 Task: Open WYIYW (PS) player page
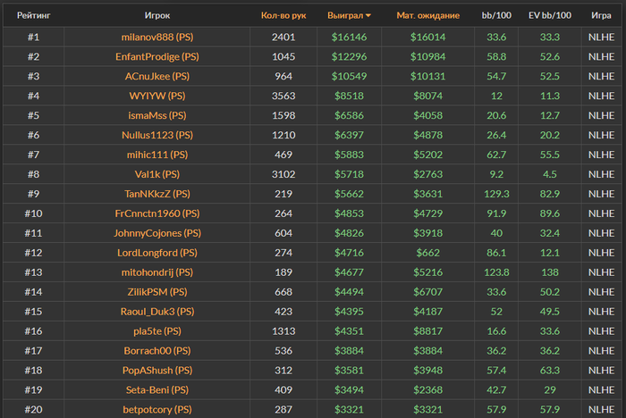click(157, 96)
